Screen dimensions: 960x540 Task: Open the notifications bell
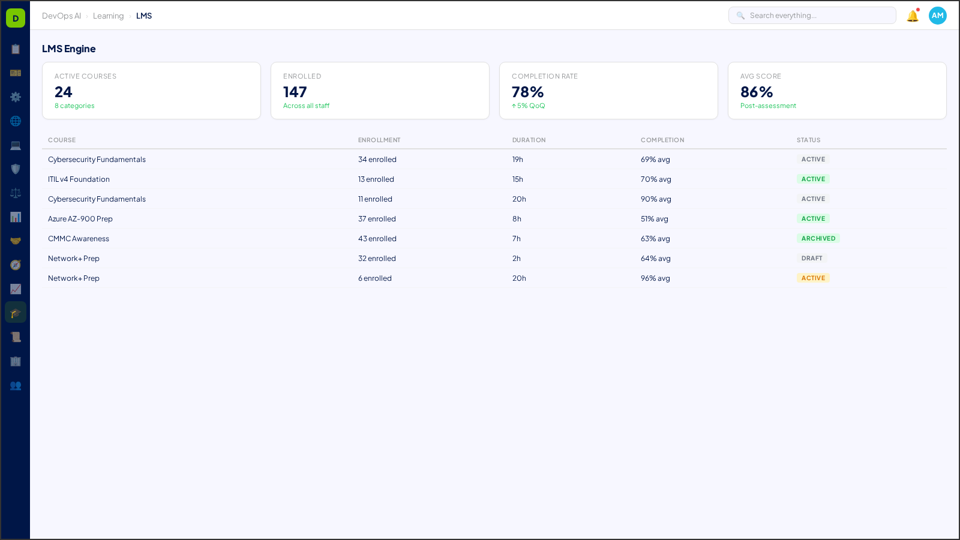911,16
